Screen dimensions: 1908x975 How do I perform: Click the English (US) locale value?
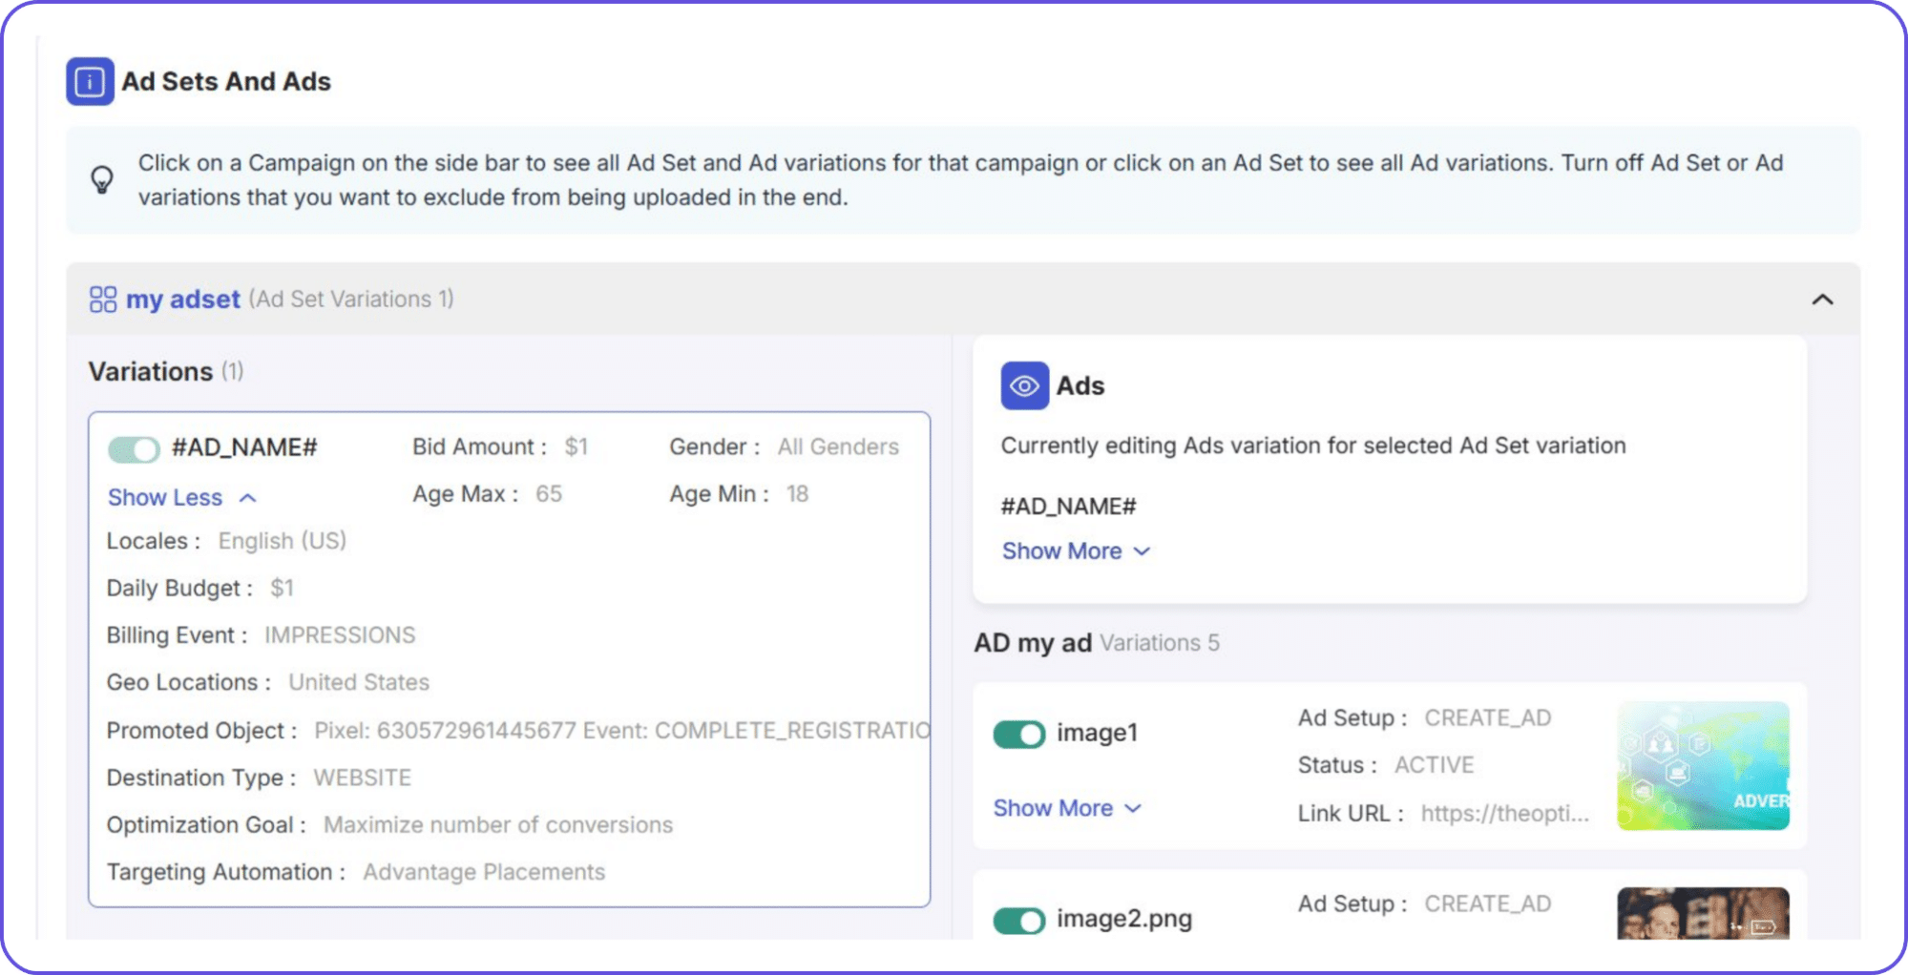pos(283,541)
